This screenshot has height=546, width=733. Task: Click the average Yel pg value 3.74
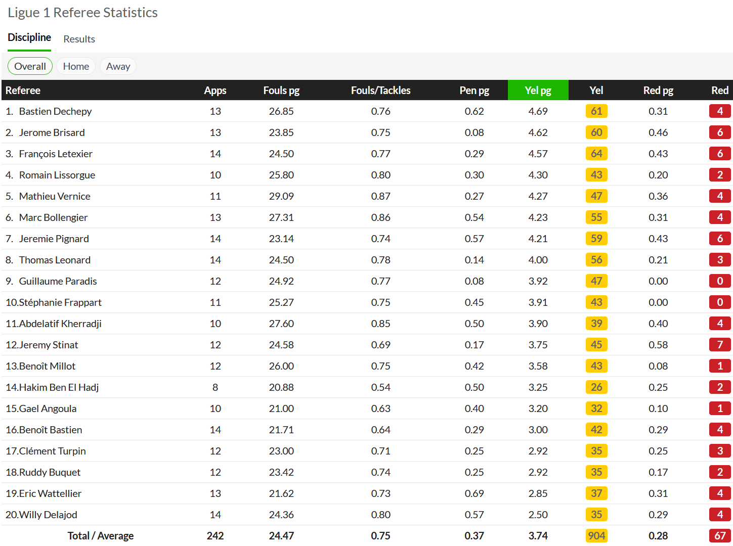(x=538, y=536)
